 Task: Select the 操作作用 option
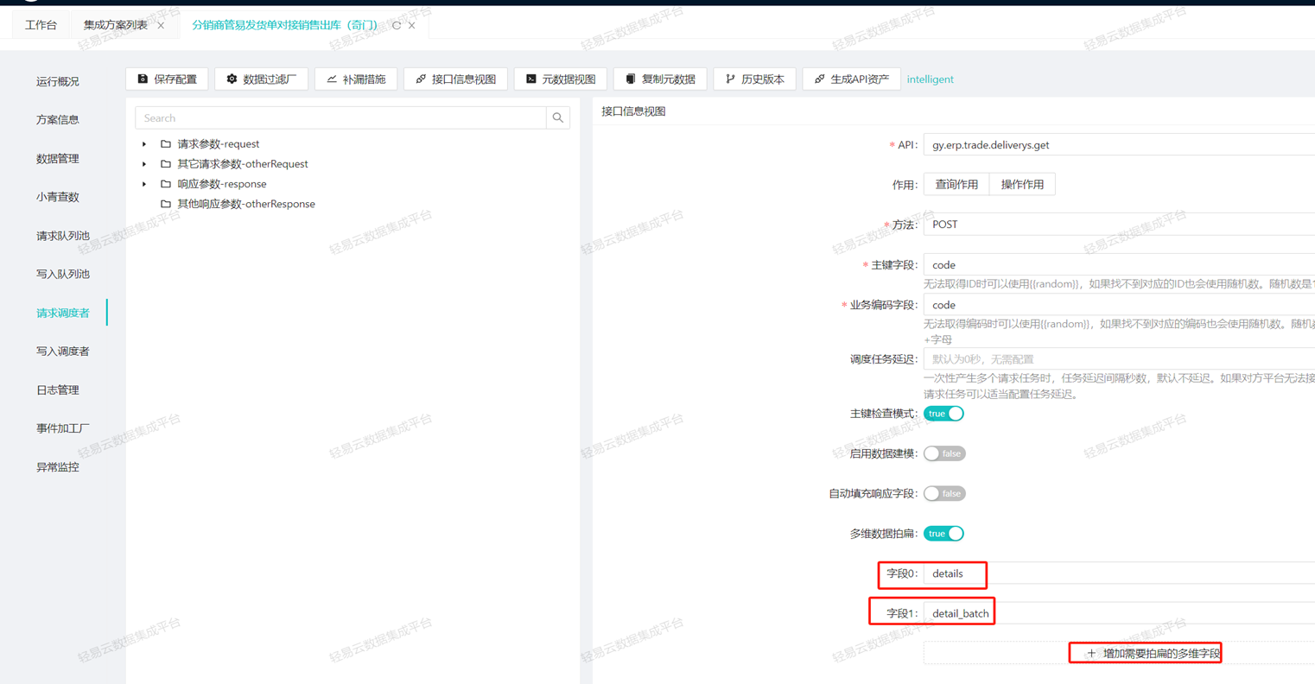tap(1022, 185)
